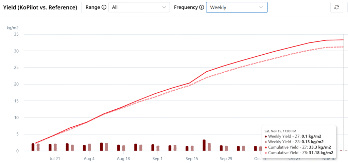Viewport: 348px width, 163px height.
Task: Click the first dark red bar on the chart
Action: pyautogui.click(x=33, y=147)
